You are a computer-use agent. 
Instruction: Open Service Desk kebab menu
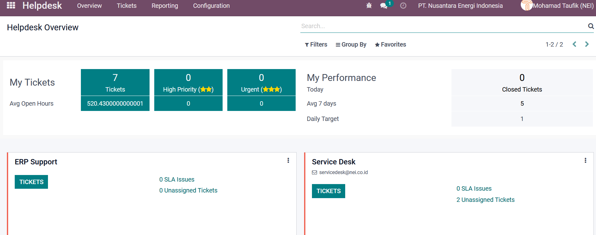click(585, 161)
